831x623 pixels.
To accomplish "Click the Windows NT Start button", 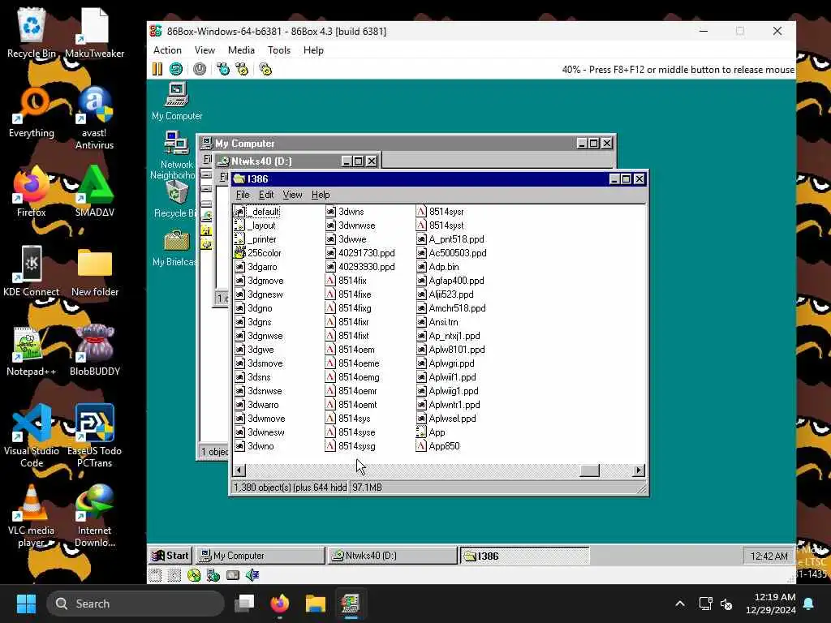I will (x=170, y=555).
